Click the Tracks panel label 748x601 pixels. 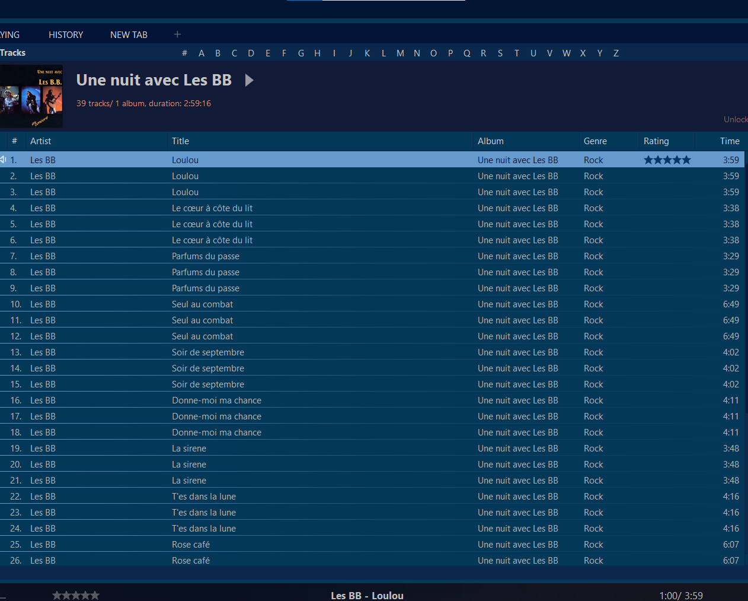click(x=12, y=53)
